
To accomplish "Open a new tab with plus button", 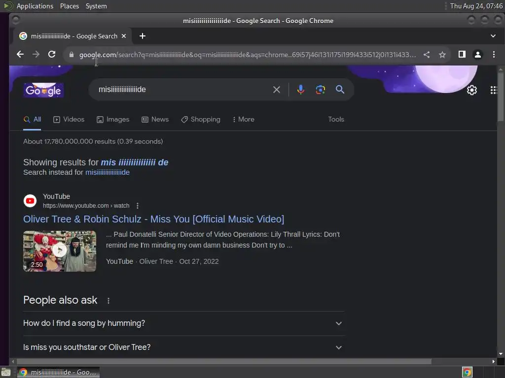I will [x=143, y=36].
